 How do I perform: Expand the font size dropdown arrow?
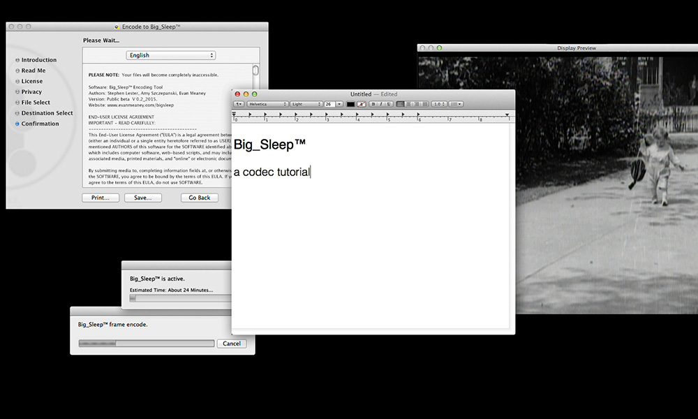(x=339, y=104)
